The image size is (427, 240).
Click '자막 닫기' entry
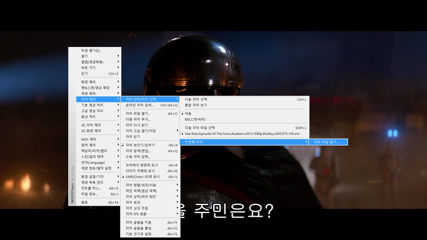(x=150, y=137)
